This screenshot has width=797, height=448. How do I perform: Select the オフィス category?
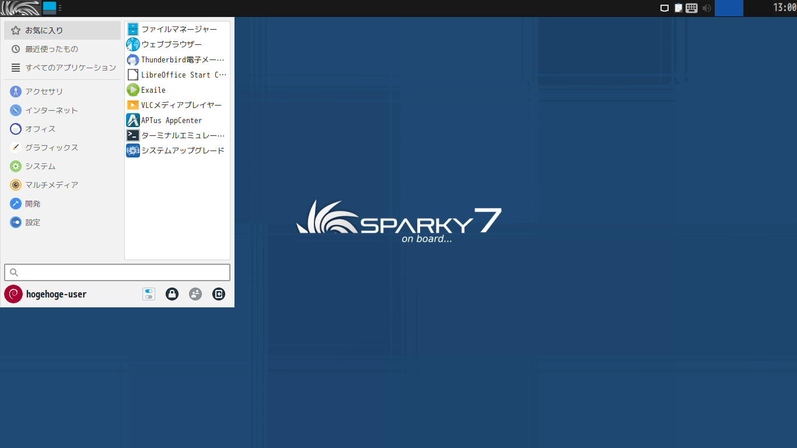(x=62, y=129)
